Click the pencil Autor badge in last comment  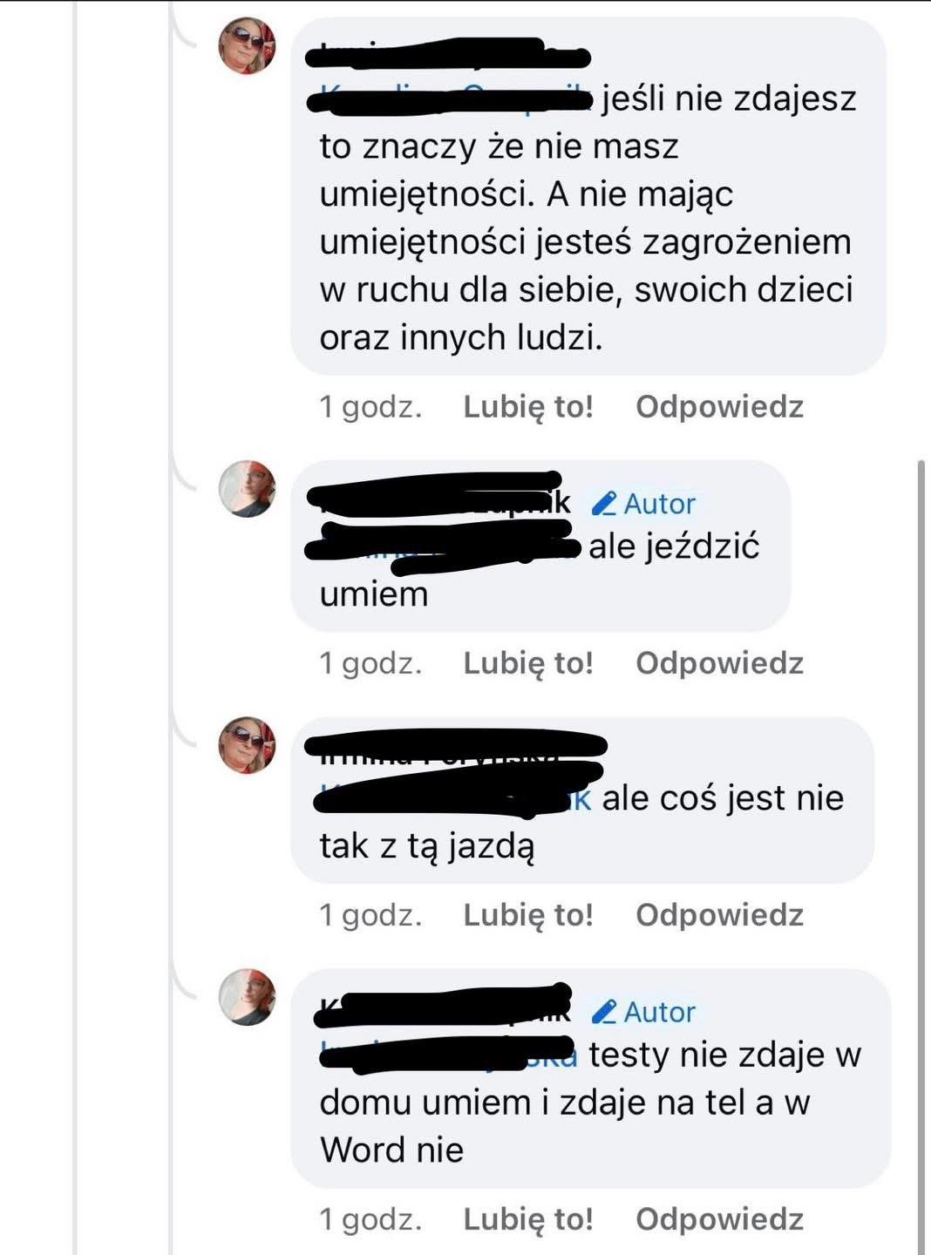[643, 1012]
